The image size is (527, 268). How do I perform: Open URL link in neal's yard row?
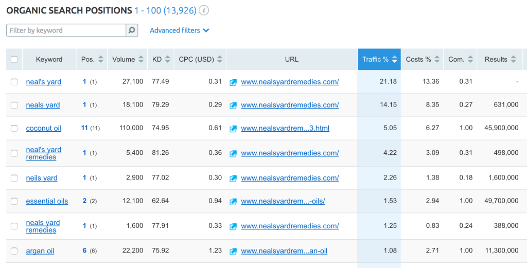click(290, 82)
